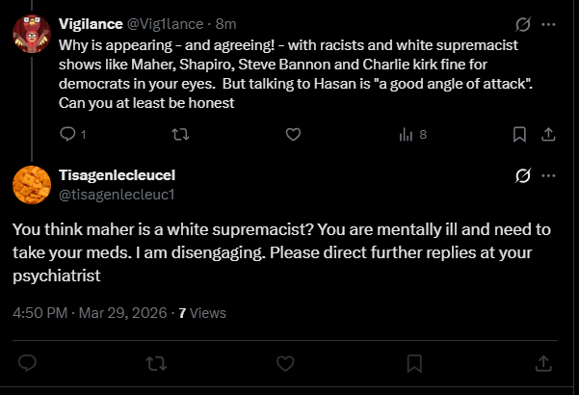The width and height of the screenshot is (579, 395).
Task: Bookmark Vigilance's tweet
Action: click(x=518, y=134)
